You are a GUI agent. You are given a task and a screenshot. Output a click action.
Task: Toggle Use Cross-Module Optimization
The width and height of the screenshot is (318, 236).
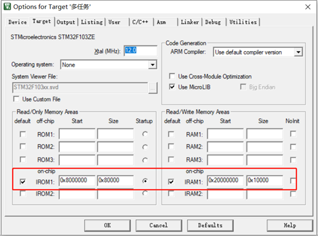[172, 76]
